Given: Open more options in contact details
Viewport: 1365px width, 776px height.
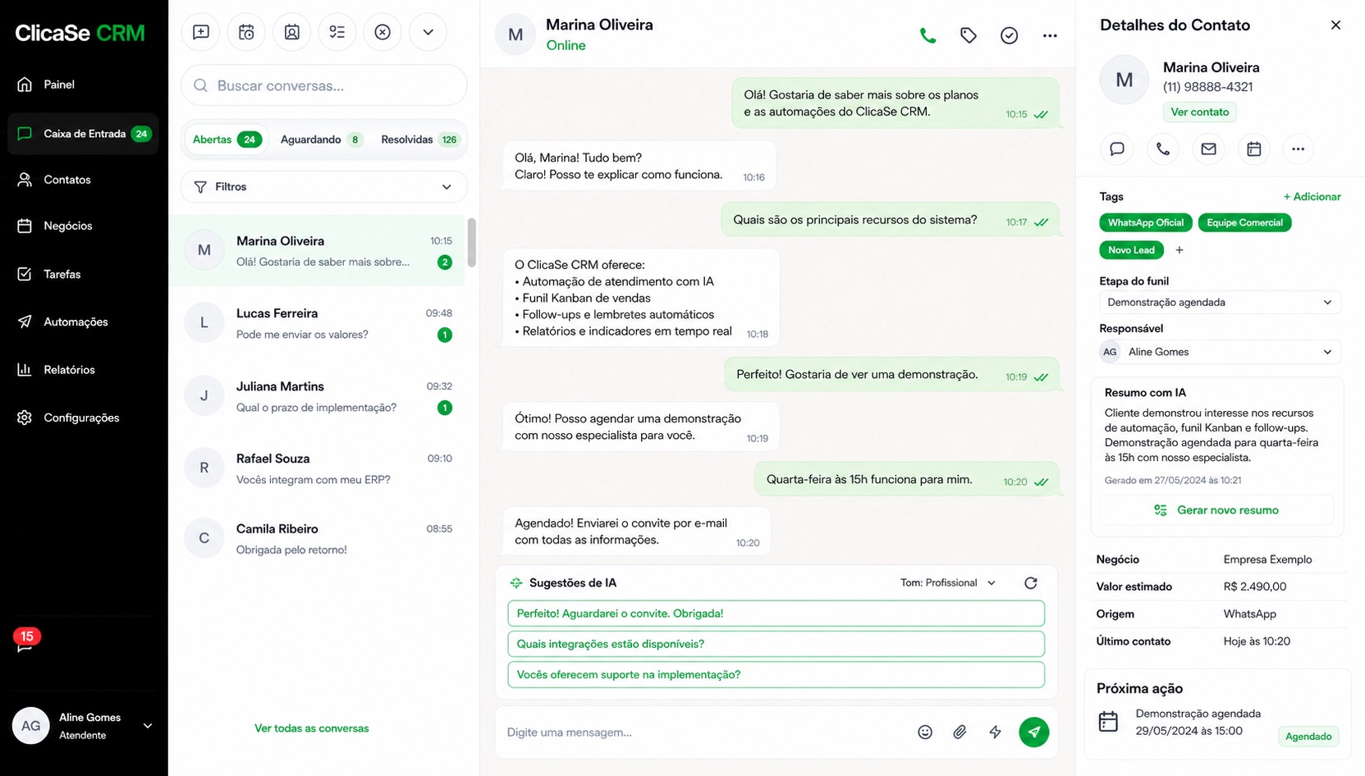Looking at the screenshot, I should [1298, 148].
